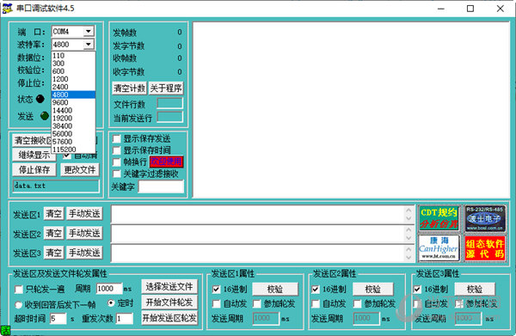Choose 19200 baud rate

73,119
